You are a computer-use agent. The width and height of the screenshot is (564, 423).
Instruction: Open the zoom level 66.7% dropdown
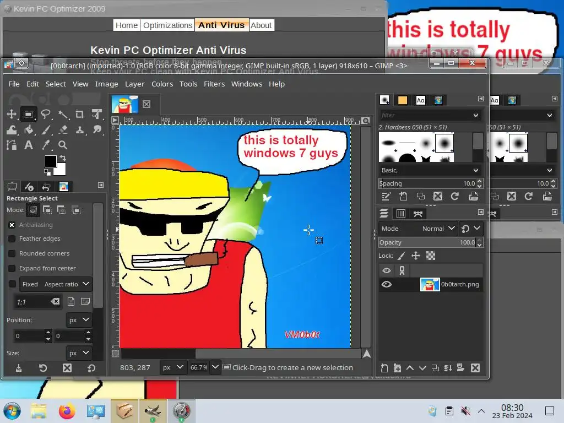coord(215,367)
